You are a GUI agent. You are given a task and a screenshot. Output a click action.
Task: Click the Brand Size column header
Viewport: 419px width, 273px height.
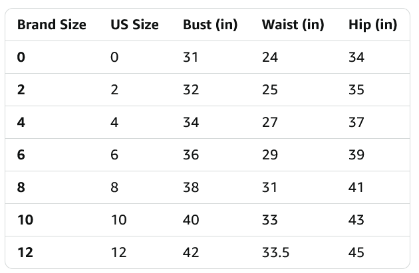point(51,25)
